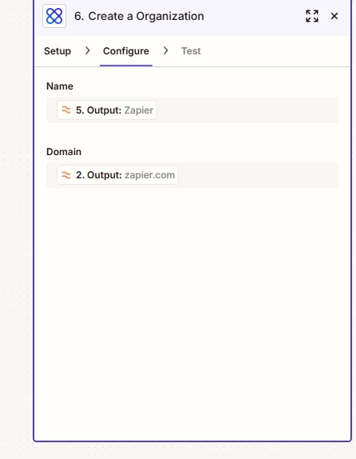Image resolution: width=356 pixels, height=459 pixels.
Task: Select the '2. Output: zapier.com' pill
Action: 117,175
